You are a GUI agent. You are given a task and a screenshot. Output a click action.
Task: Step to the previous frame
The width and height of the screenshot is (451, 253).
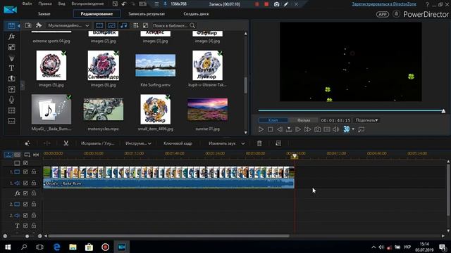coord(280,129)
